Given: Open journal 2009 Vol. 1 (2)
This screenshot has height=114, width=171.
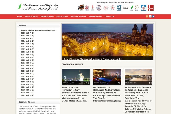Looking at the screenshot, I should click(x=27, y=93).
